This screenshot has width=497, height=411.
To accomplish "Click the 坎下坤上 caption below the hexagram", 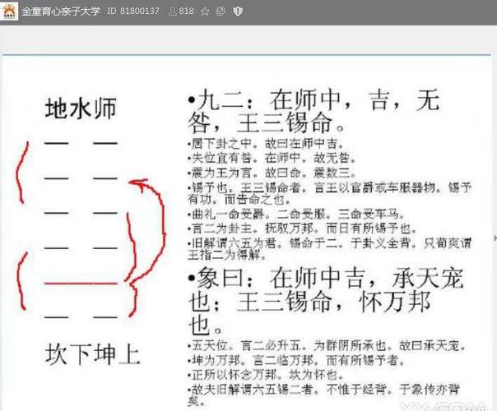I will [x=92, y=355].
